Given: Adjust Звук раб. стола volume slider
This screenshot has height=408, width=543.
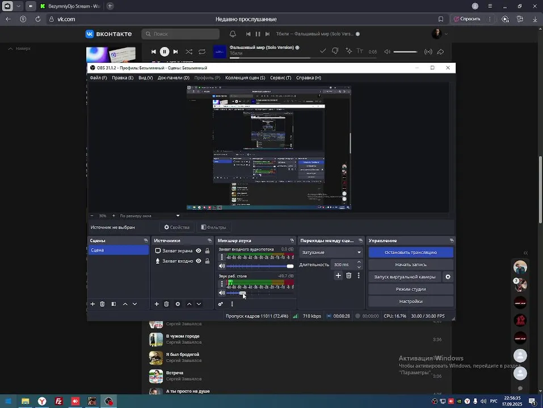Looking at the screenshot, I should coord(260,293).
